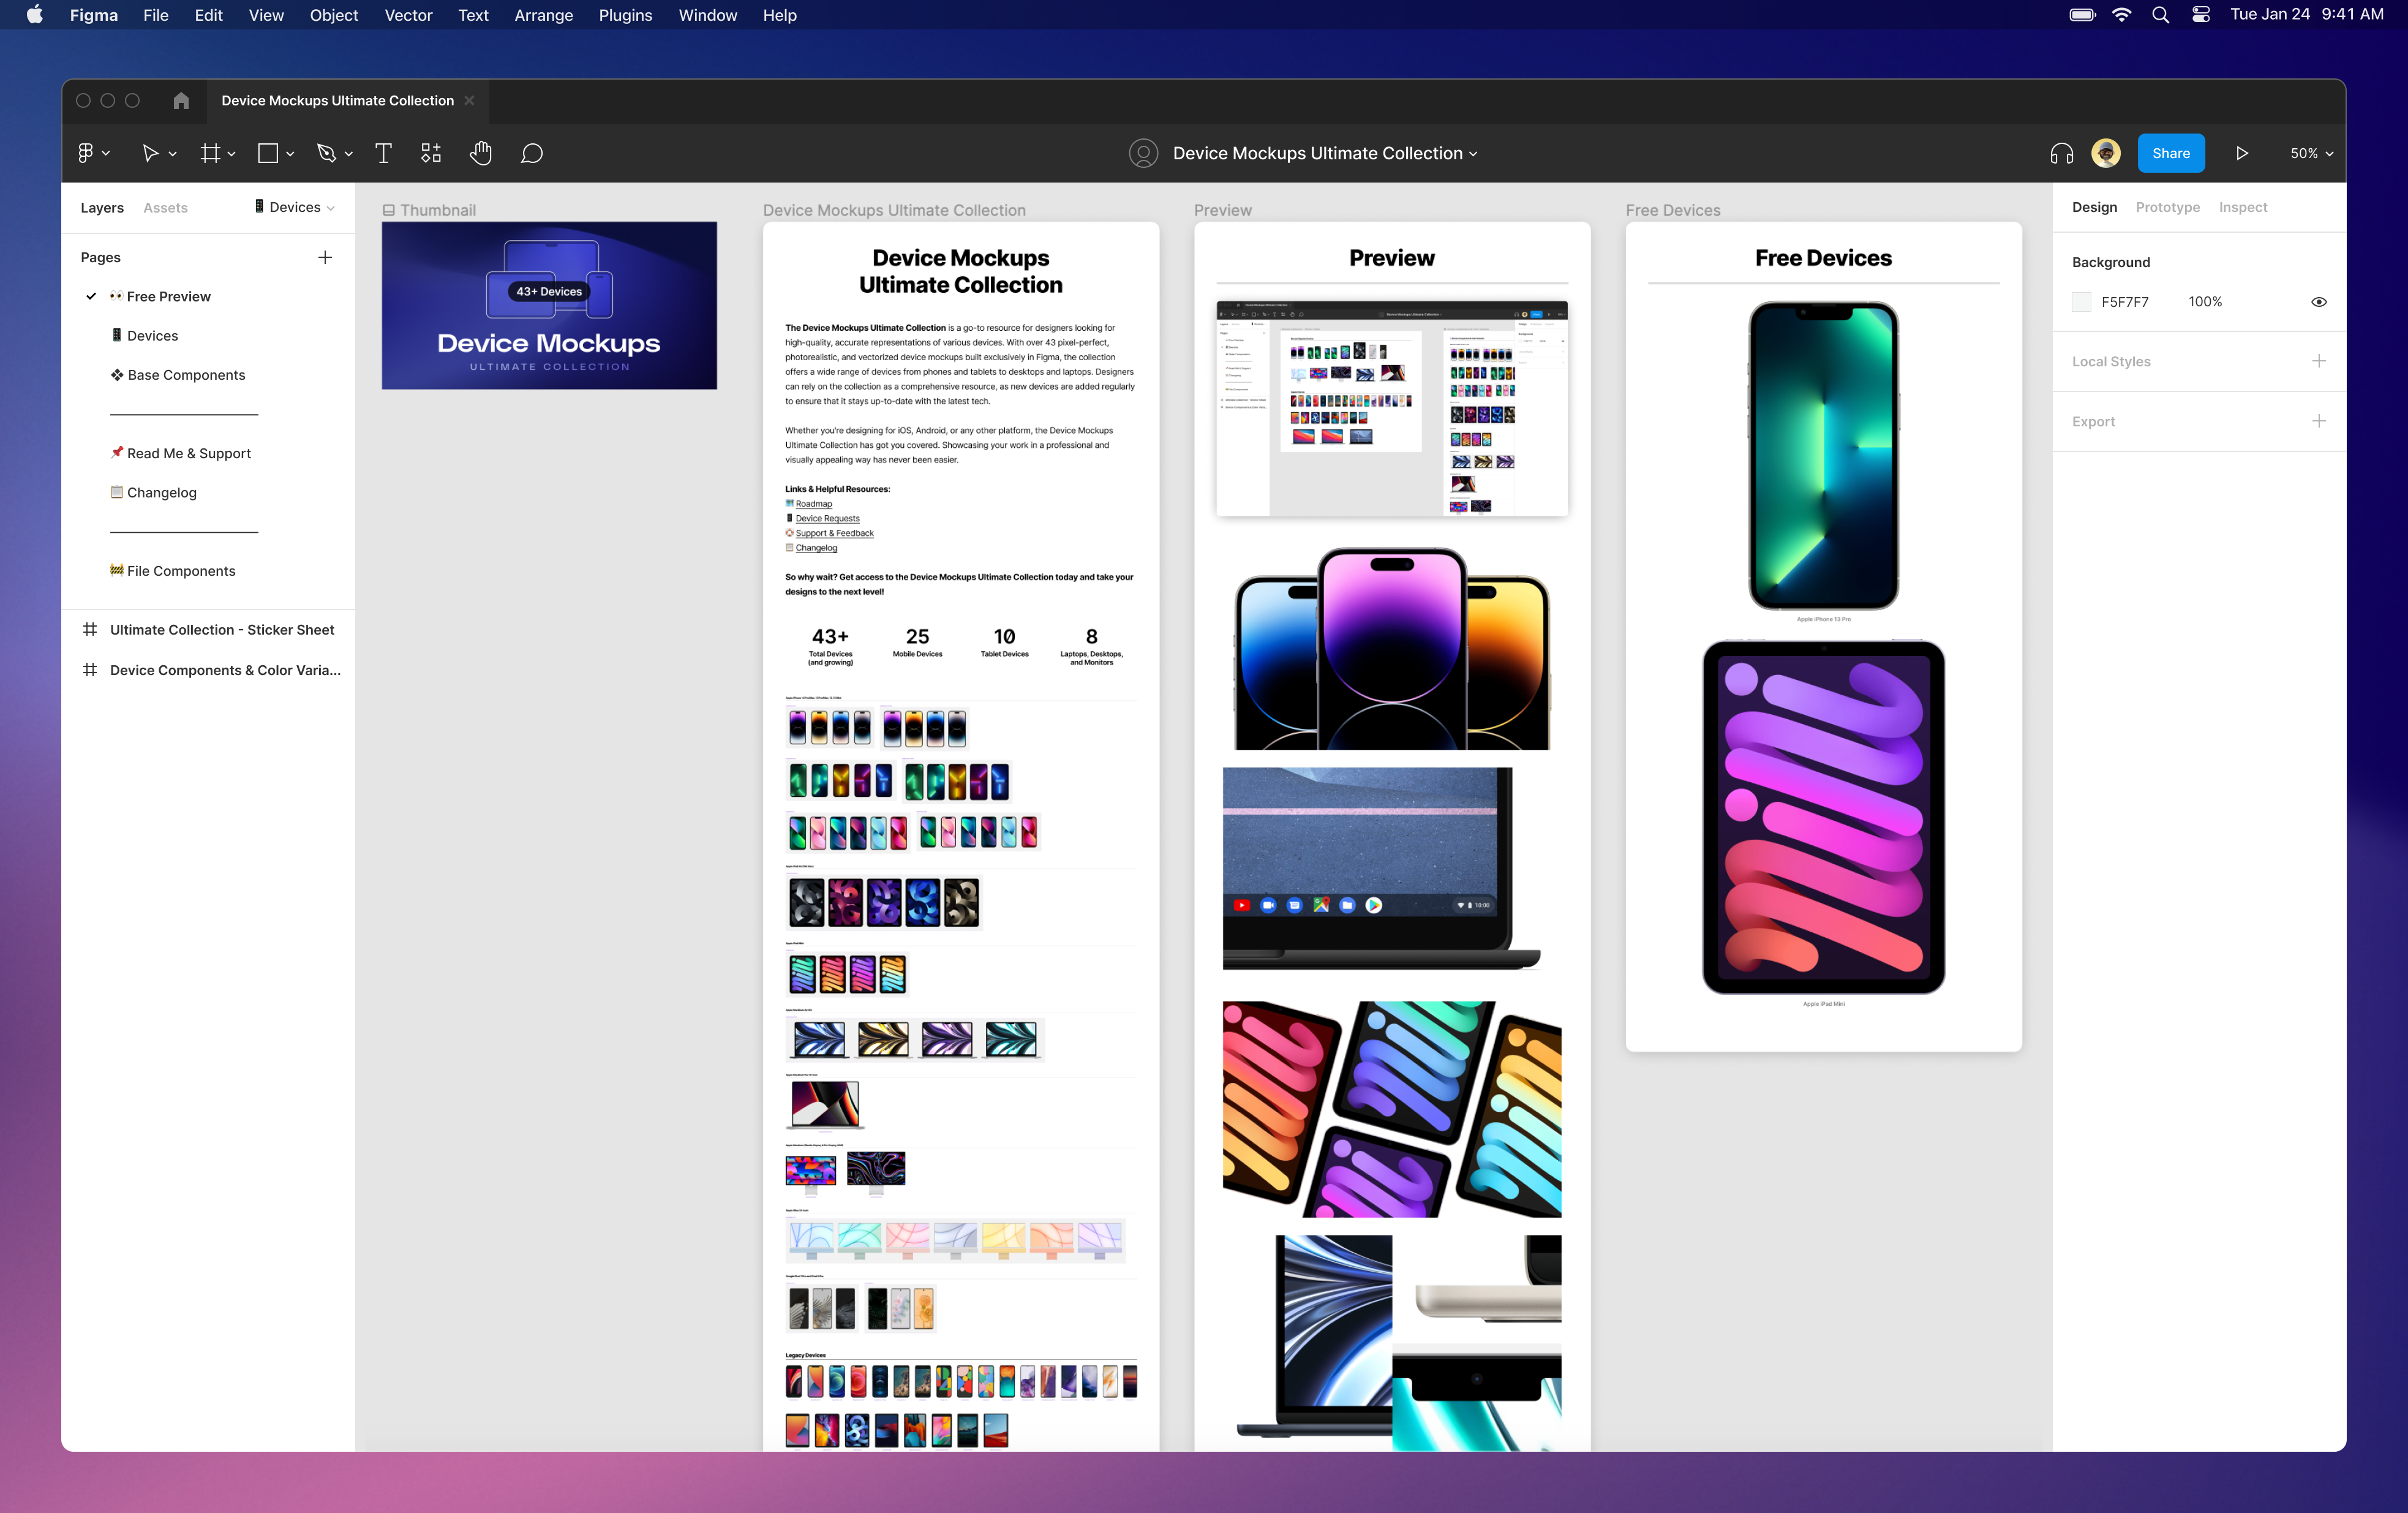Collapse pages list via Devices dropdown
The image size is (2408, 1513).
coord(295,207)
